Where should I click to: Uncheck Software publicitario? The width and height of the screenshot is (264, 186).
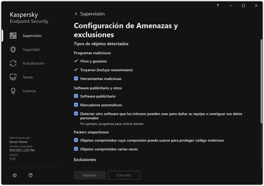(76, 96)
